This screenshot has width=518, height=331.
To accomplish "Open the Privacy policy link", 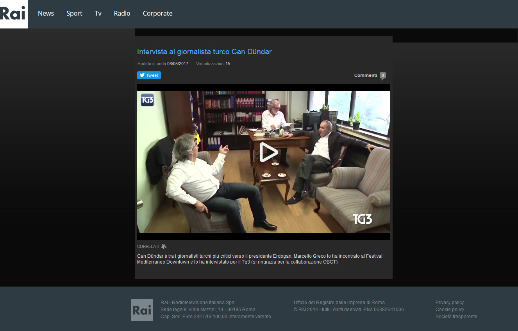I will pyautogui.click(x=450, y=303).
